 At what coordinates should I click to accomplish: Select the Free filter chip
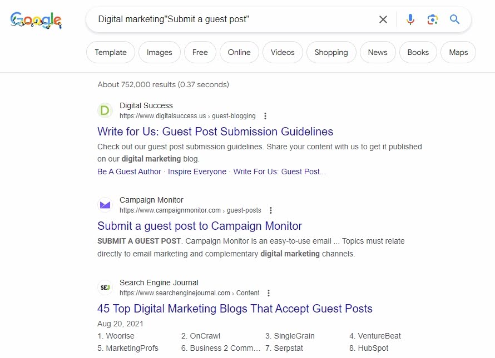coord(200,52)
